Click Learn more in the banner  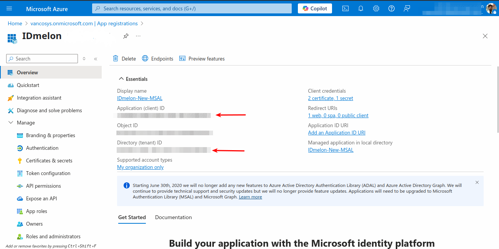coord(250,197)
